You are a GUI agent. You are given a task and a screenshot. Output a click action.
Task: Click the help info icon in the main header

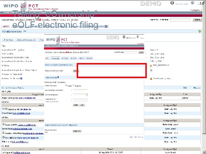click(172, 3)
